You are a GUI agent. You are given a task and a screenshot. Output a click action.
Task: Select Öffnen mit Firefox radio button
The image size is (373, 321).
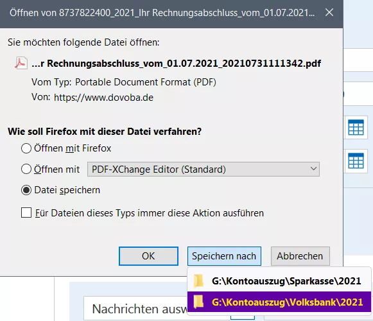pyautogui.click(x=26, y=148)
